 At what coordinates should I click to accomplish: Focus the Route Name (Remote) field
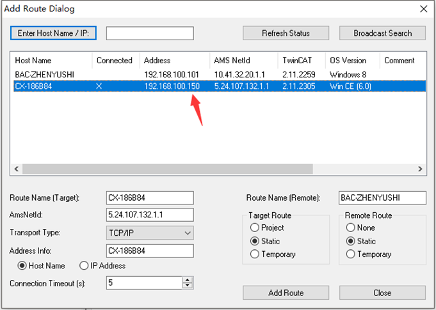pos(382,198)
